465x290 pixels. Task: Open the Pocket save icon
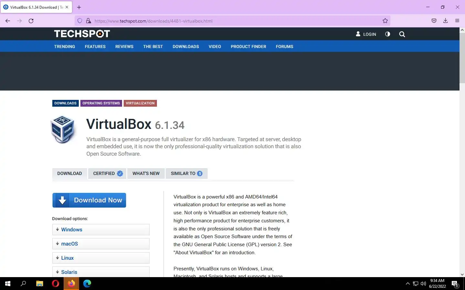pyautogui.click(x=434, y=21)
